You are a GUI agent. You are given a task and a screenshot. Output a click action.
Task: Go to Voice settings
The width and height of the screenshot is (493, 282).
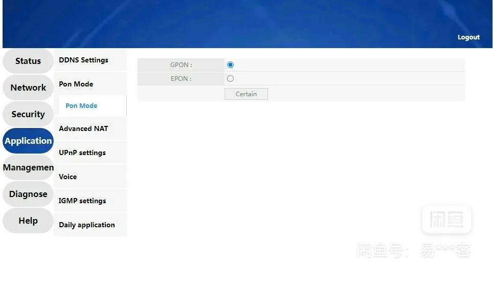tap(68, 177)
